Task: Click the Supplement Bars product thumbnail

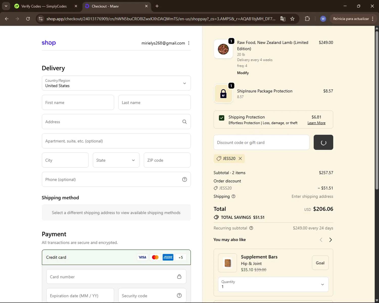Action: pos(227,263)
